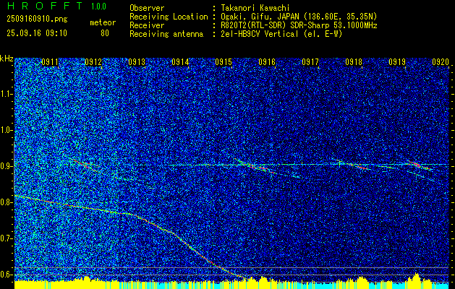Click the 0911 time marker
455x289 pixels.
pyautogui.click(x=50, y=61)
